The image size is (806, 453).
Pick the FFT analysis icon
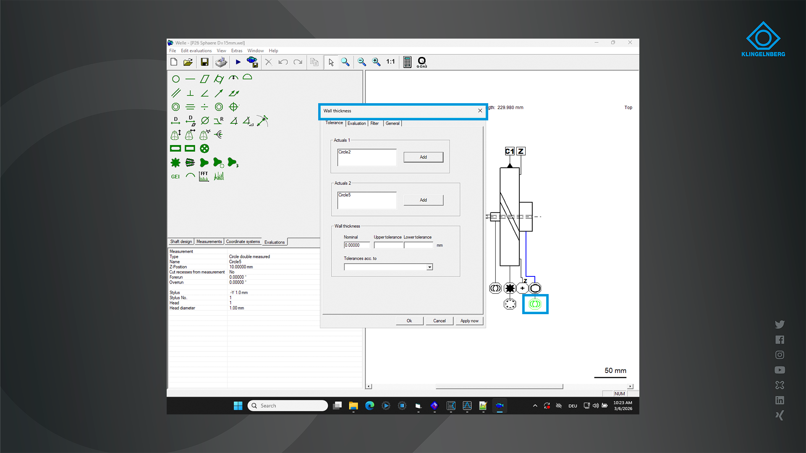(204, 176)
